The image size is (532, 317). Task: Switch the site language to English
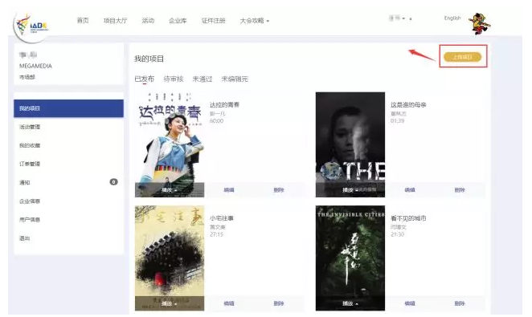point(452,18)
